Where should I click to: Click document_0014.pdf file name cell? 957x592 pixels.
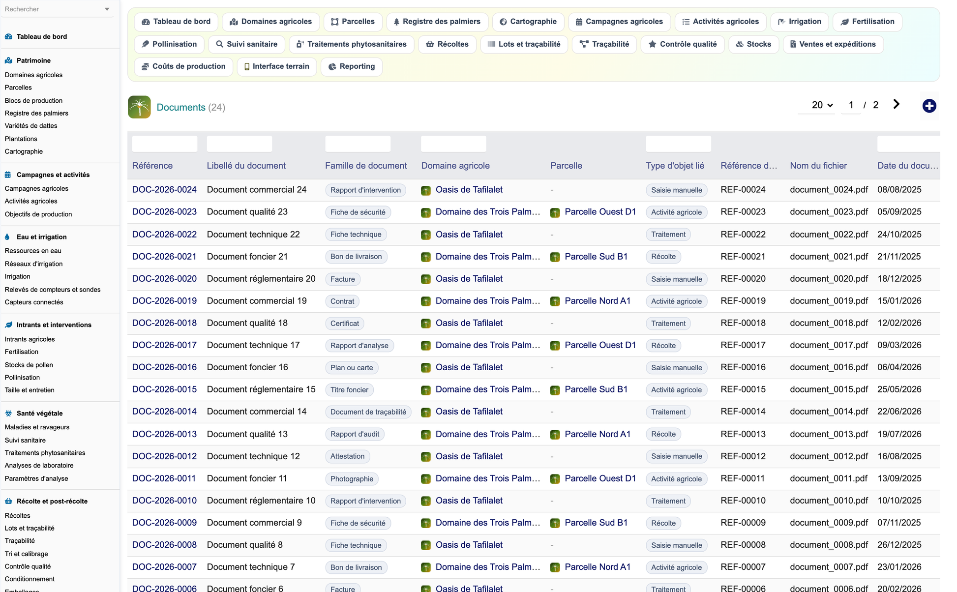tap(829, 412)
